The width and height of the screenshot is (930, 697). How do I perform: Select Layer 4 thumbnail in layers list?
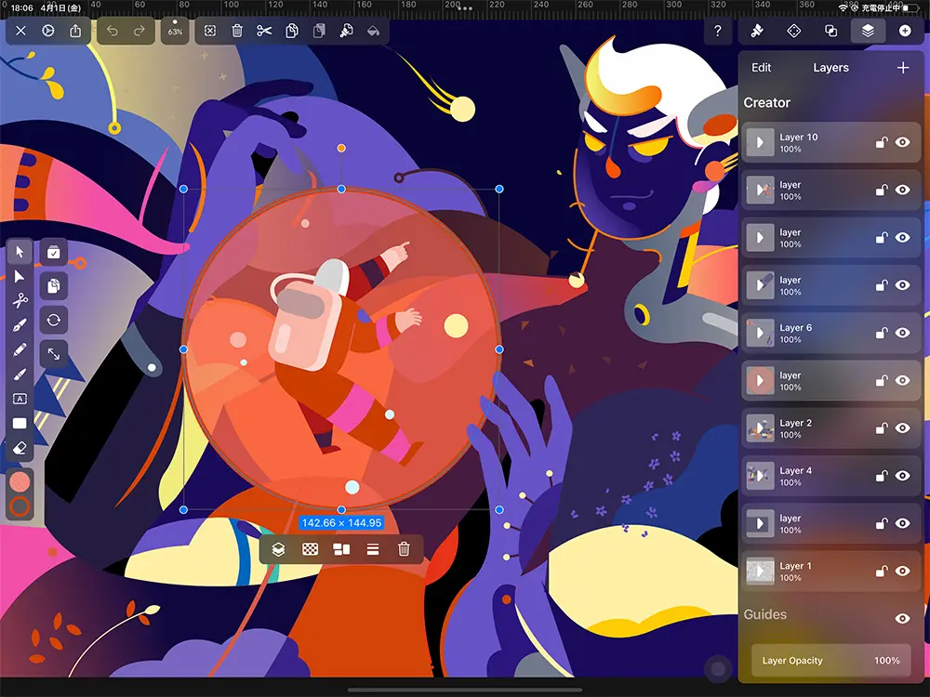point(761,476)
